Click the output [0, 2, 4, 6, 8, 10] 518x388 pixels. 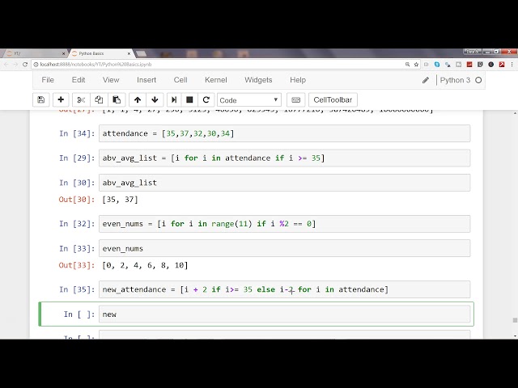tap(145, 265)
